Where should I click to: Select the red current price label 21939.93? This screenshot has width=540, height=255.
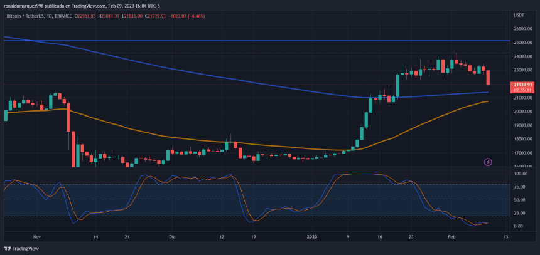pos(522,85)
